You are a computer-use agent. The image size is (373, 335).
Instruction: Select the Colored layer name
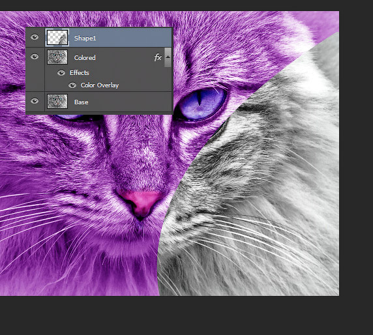[x=85, y=58]
